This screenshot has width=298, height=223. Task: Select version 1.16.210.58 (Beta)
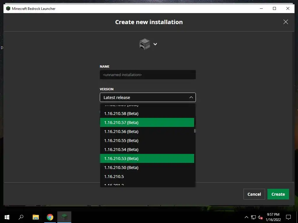pos(147,114)
